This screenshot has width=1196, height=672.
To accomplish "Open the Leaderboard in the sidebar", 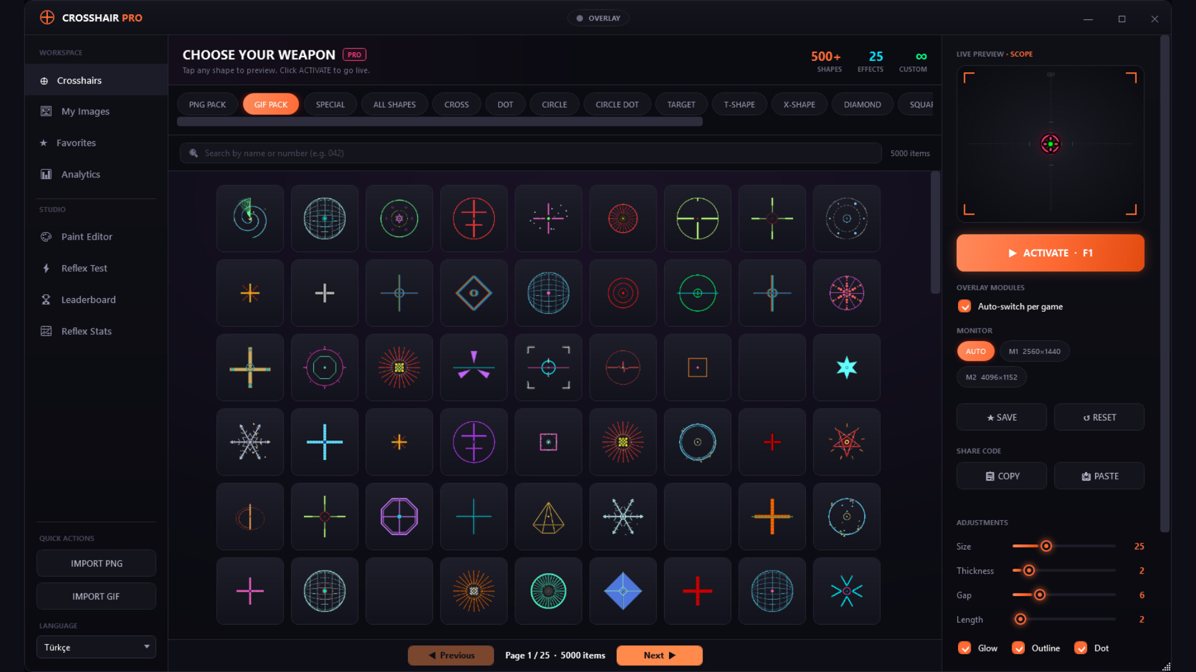I will [96, 299].
